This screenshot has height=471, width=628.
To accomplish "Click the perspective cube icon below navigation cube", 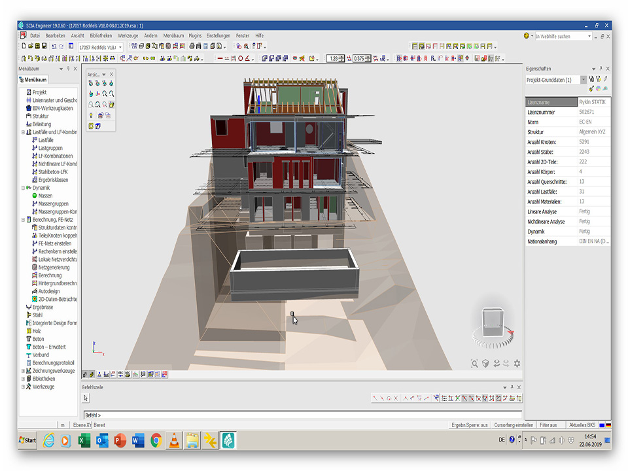I will click(485, 364).
